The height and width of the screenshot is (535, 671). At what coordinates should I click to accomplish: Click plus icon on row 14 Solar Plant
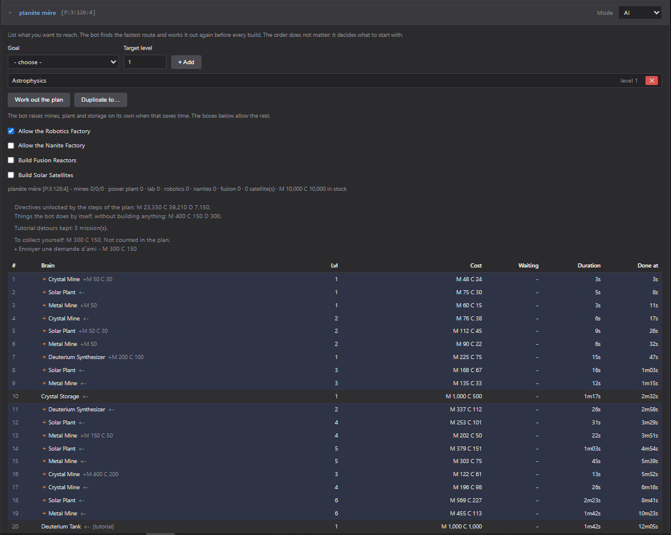coord(44,449)
